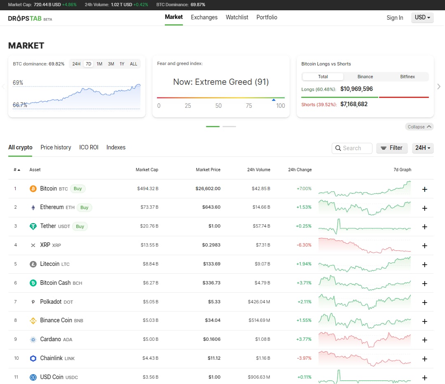
Task: Click the USD Coin logo icon
Action: point(33,377)
